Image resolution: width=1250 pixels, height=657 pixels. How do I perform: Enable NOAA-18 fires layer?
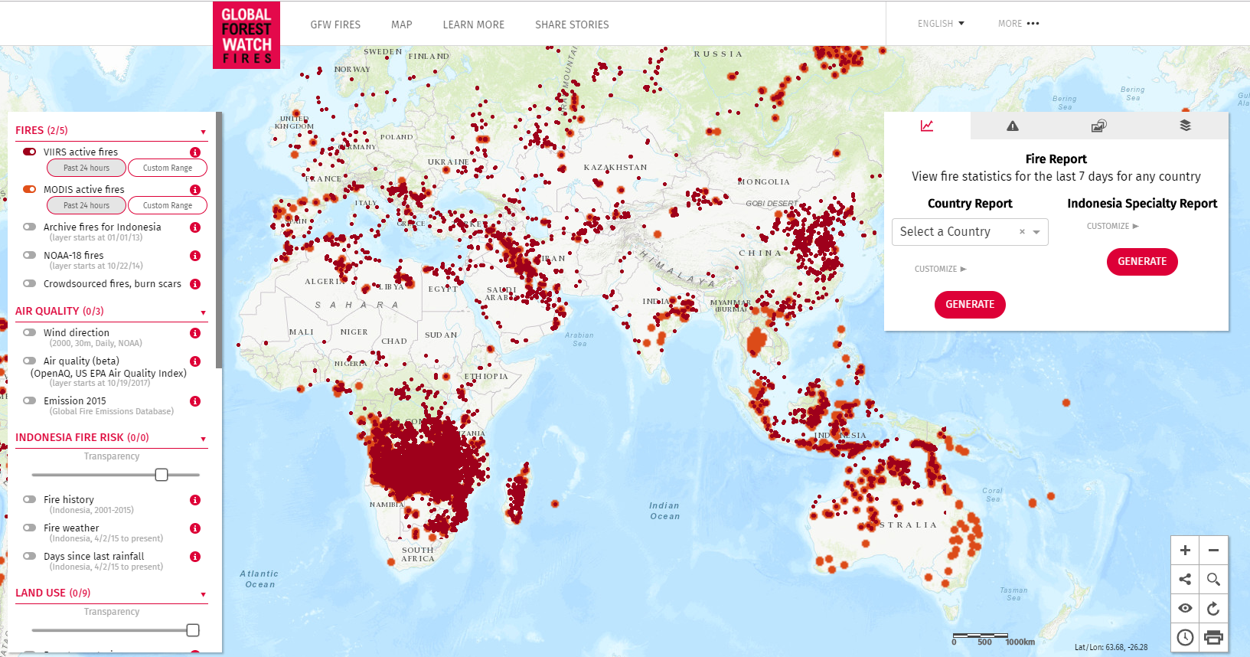[x=30, y=255]
